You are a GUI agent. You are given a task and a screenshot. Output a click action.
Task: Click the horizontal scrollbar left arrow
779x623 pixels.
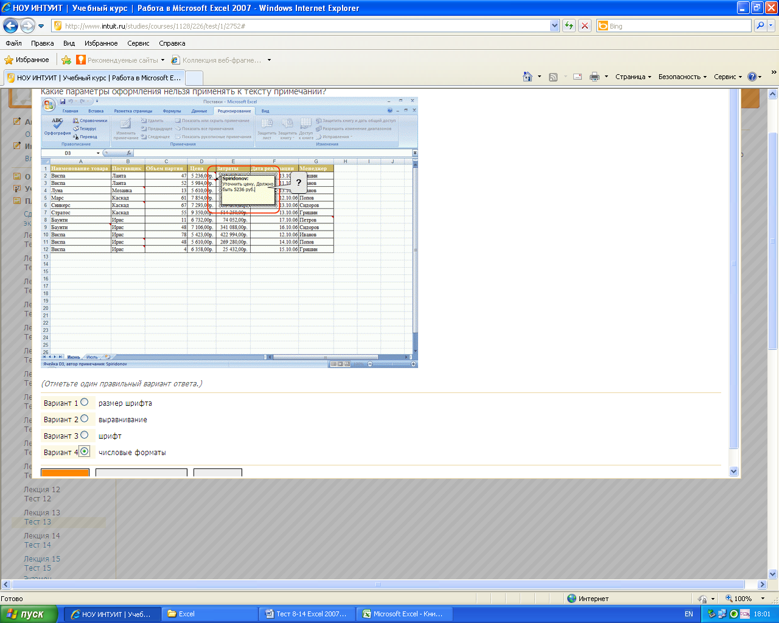pos(5,585)
